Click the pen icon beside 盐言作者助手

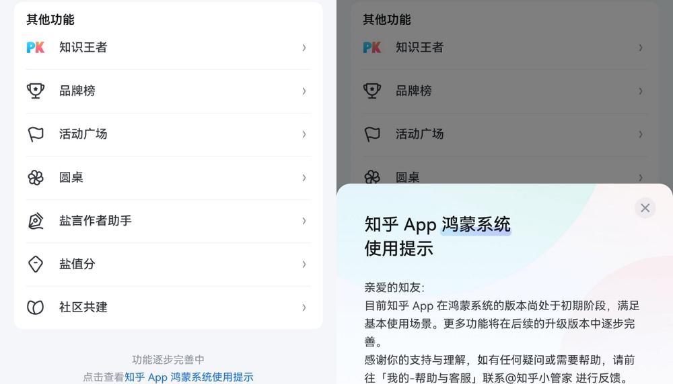(x=36, y=220)
